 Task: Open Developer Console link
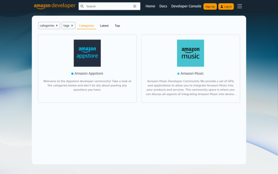[186, 6]
